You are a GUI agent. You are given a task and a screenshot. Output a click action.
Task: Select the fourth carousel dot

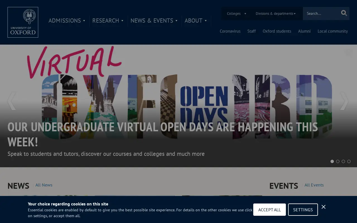(349, 161)
